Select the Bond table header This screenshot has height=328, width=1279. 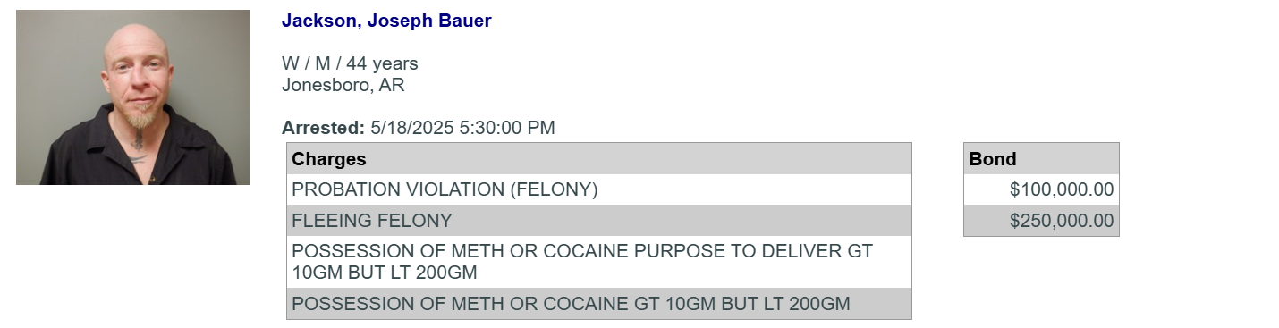pyautogui.click(x=1041, y=159)
